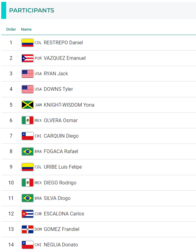This screenshot has width=196, height=252.
Task: Click Chile flag beside CARQUIN Diego
Action: [x=28, y=136]
